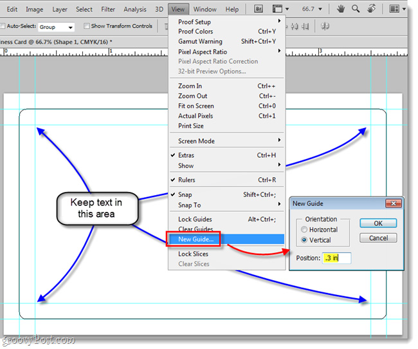The height and width of the screenshot is (349, 418).
Task: Cancel the New Guide dialog
Action: click(x=378, y=238)
